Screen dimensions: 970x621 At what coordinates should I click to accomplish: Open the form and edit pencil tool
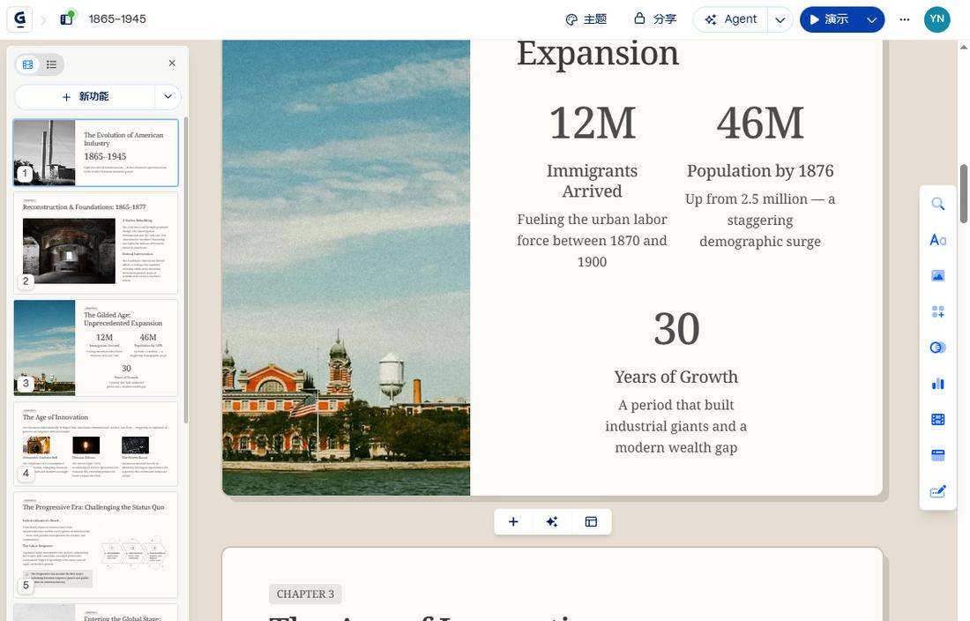pos(938,491)
